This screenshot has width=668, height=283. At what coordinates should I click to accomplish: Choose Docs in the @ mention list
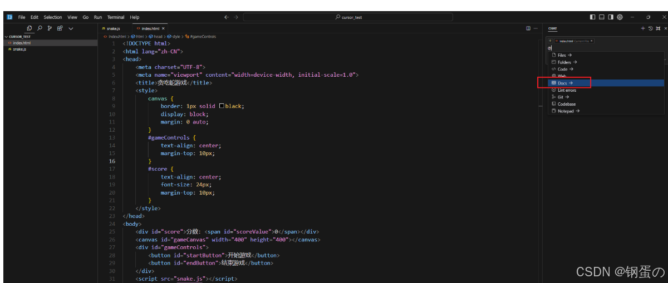[607, 83]
